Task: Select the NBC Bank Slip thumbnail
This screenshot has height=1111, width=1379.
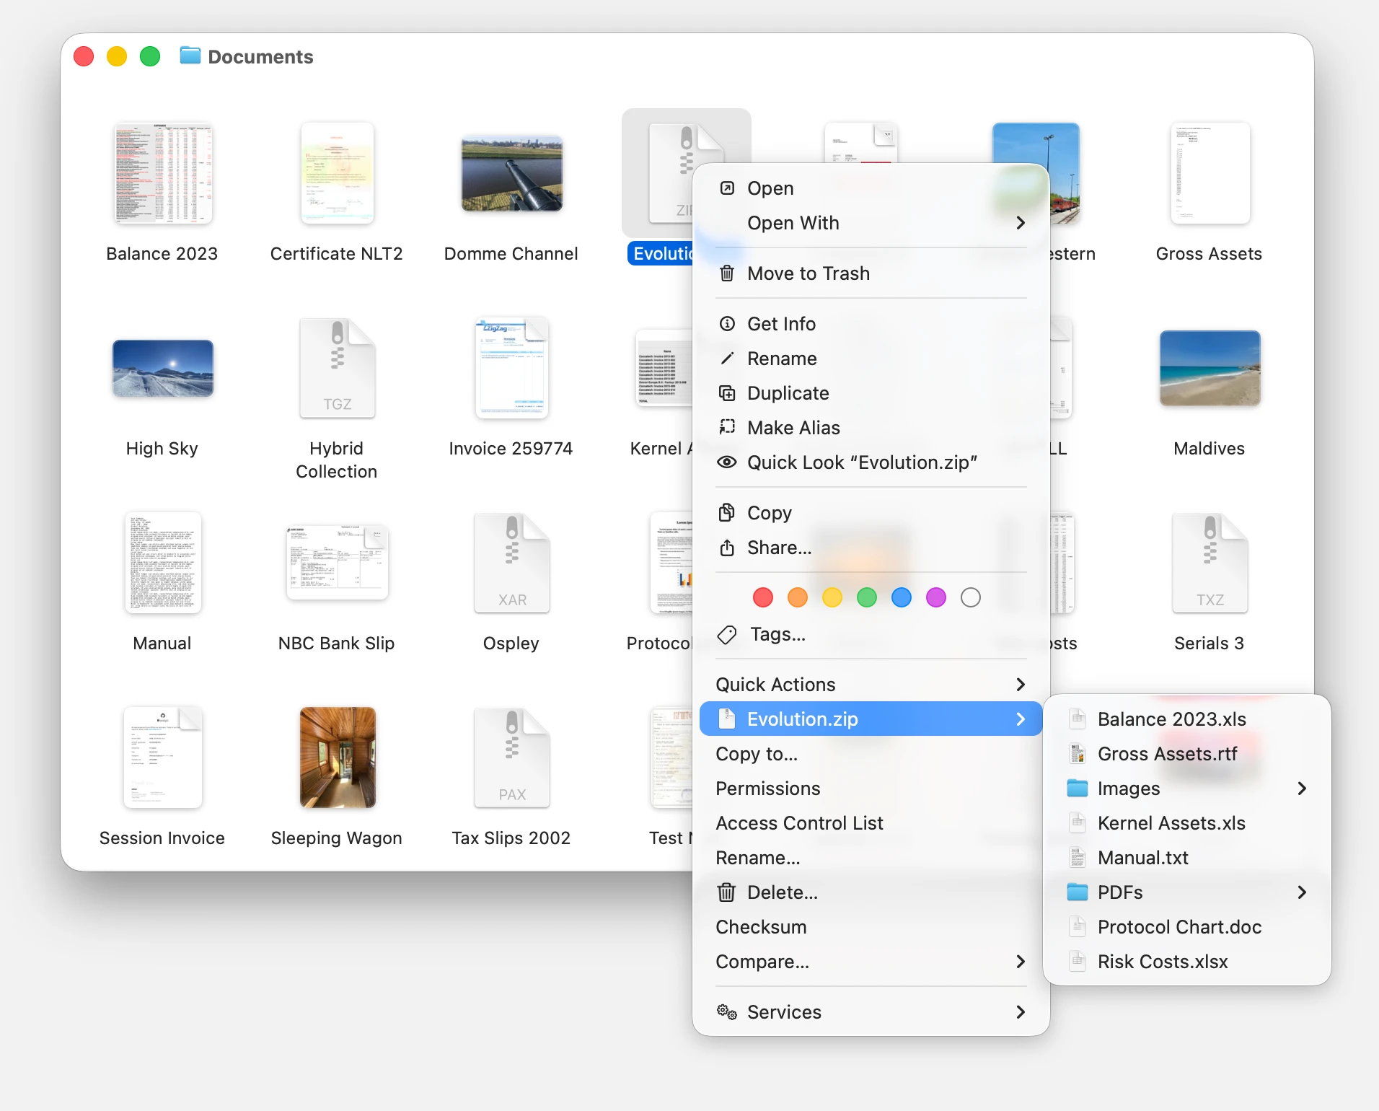Action: click(x=338, y=563)
